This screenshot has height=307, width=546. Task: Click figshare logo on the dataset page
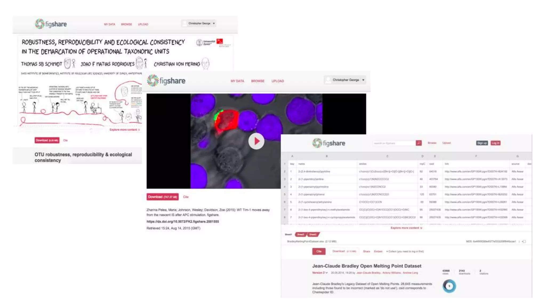tap(328, 143)
